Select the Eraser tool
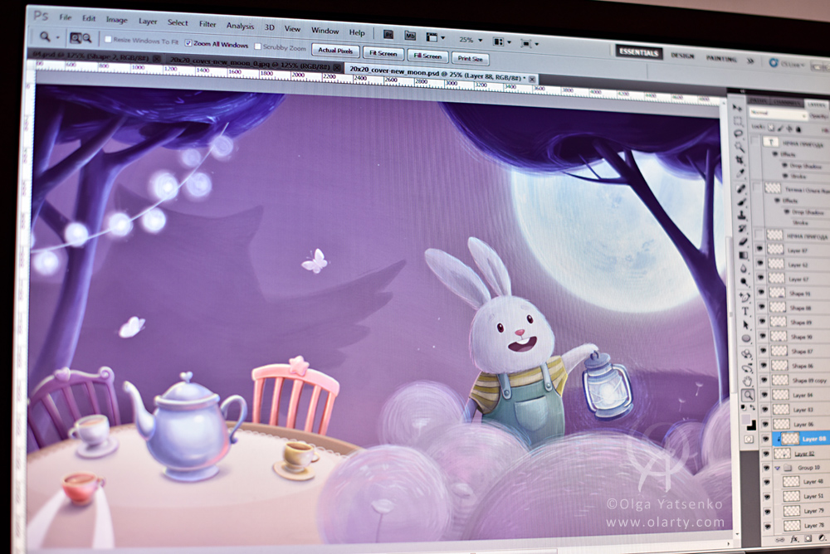The width and height of the screenshot is (830, 554). [743, 242]
